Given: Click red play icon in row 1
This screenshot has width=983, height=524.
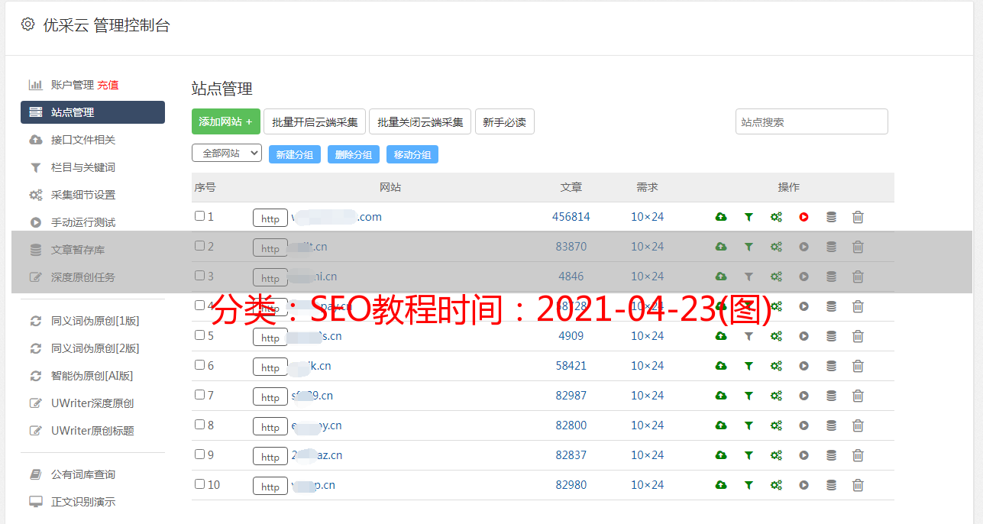Looking at the screenshot, I should pos(804,217).
